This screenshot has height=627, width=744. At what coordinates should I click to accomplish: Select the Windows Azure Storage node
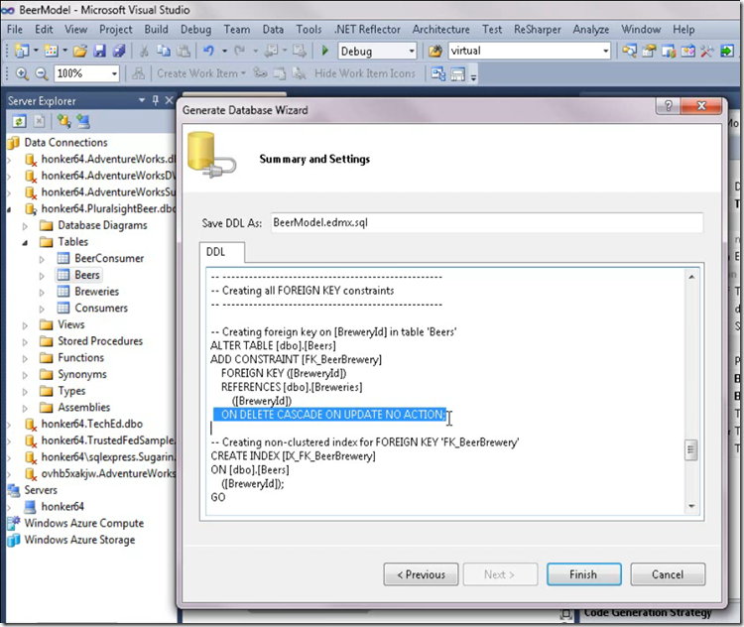click(x=79, y=540)
